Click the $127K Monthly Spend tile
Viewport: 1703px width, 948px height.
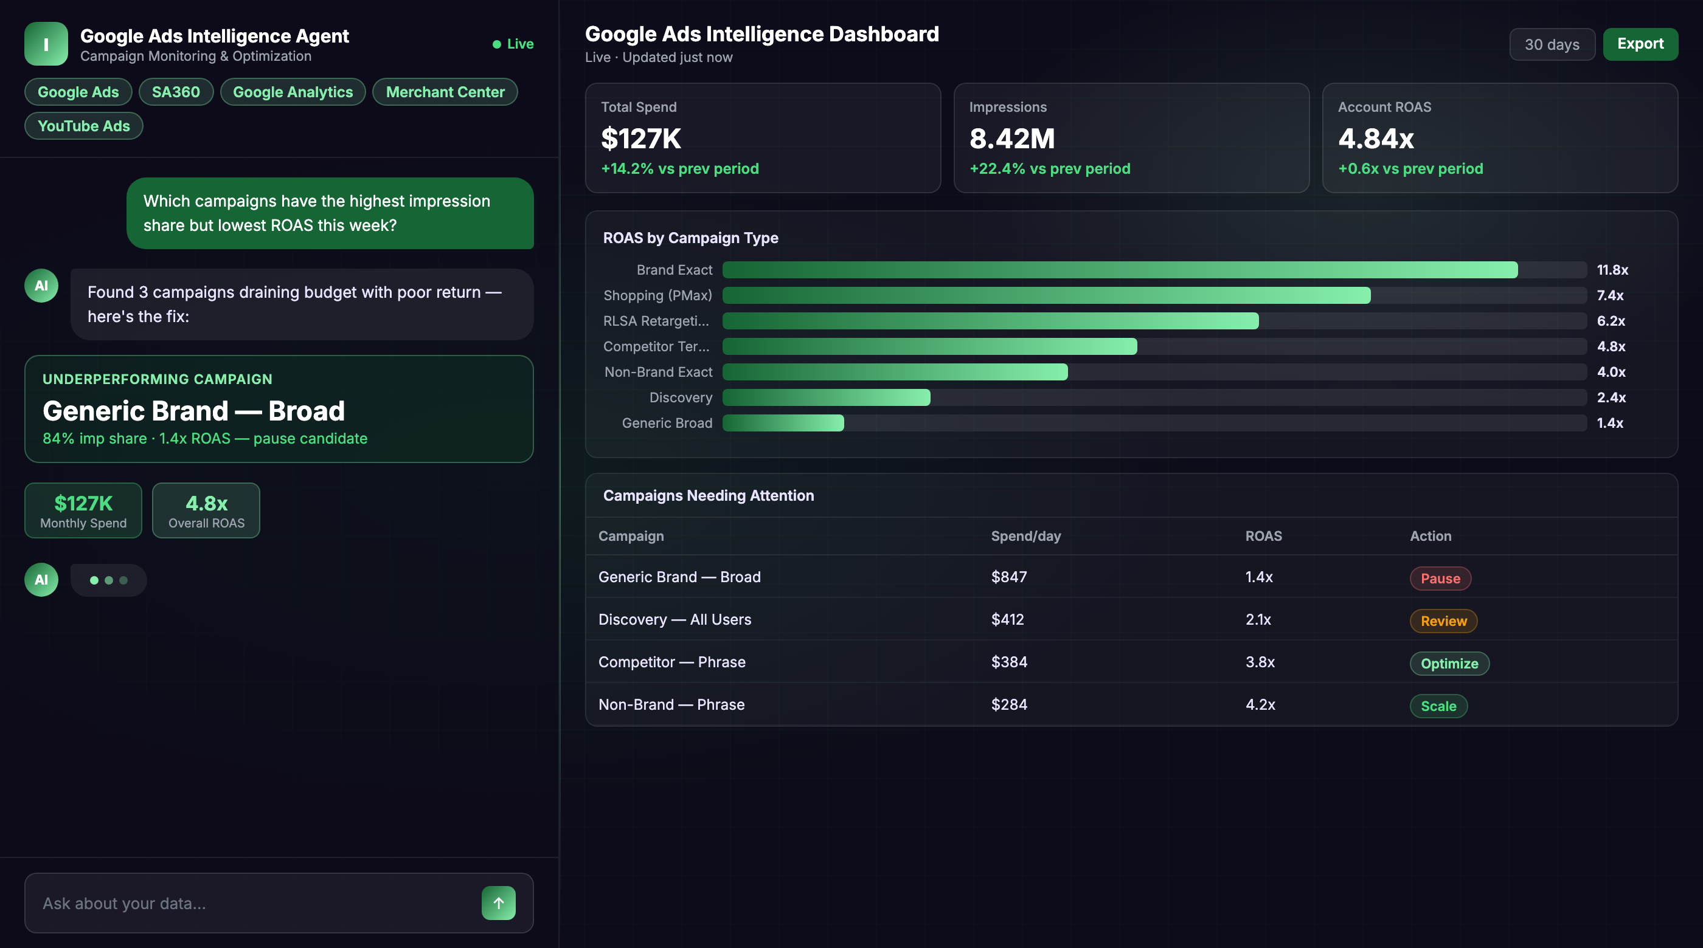83,510
